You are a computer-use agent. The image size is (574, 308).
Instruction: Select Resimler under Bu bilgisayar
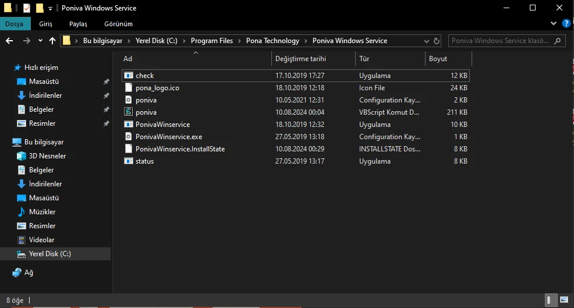pos(42,226)
